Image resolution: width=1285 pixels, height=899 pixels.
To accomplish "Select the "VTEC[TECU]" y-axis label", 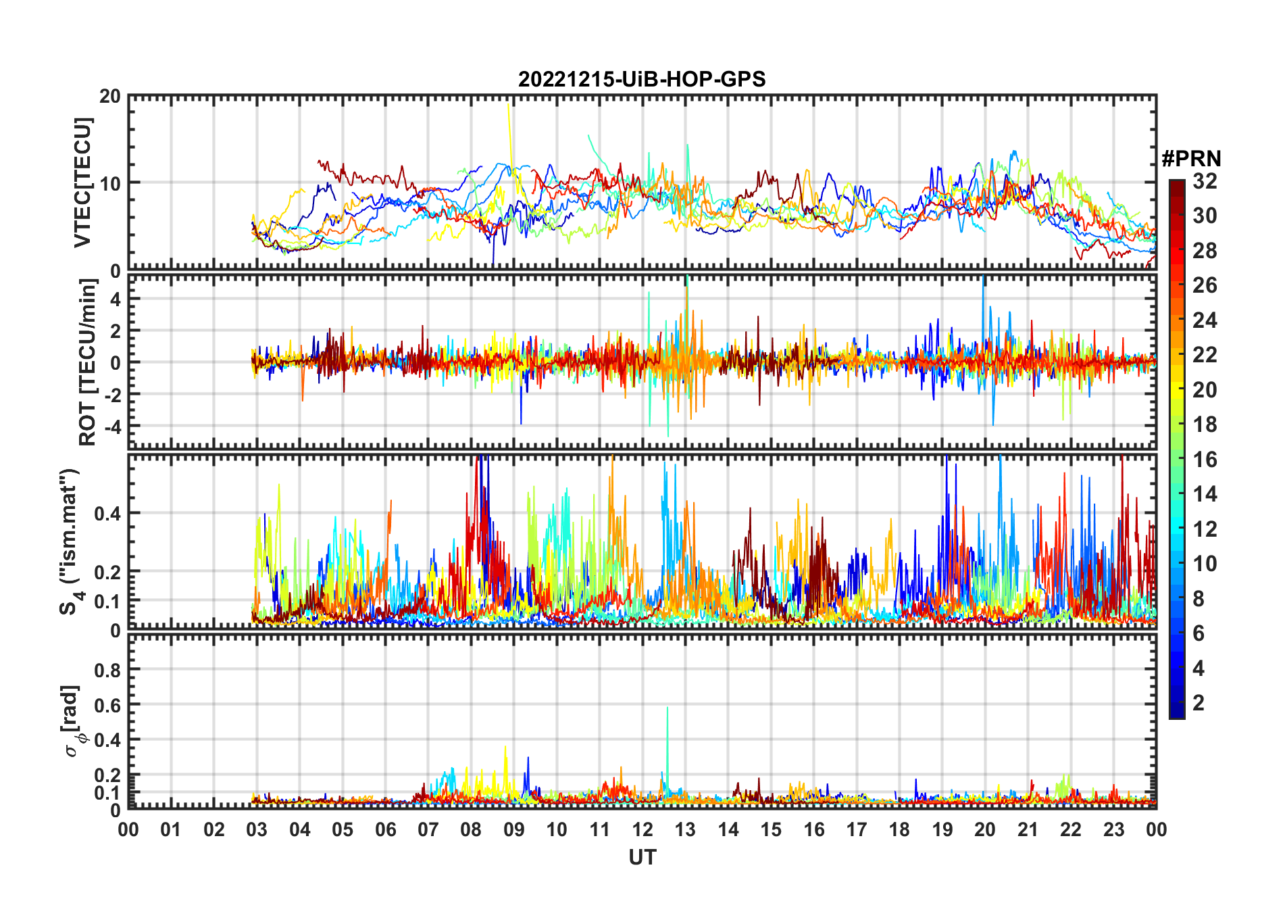I will click(82, 183).
